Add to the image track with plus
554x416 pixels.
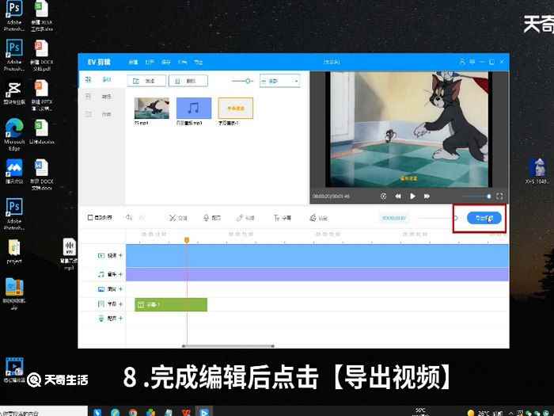[120, 289]
